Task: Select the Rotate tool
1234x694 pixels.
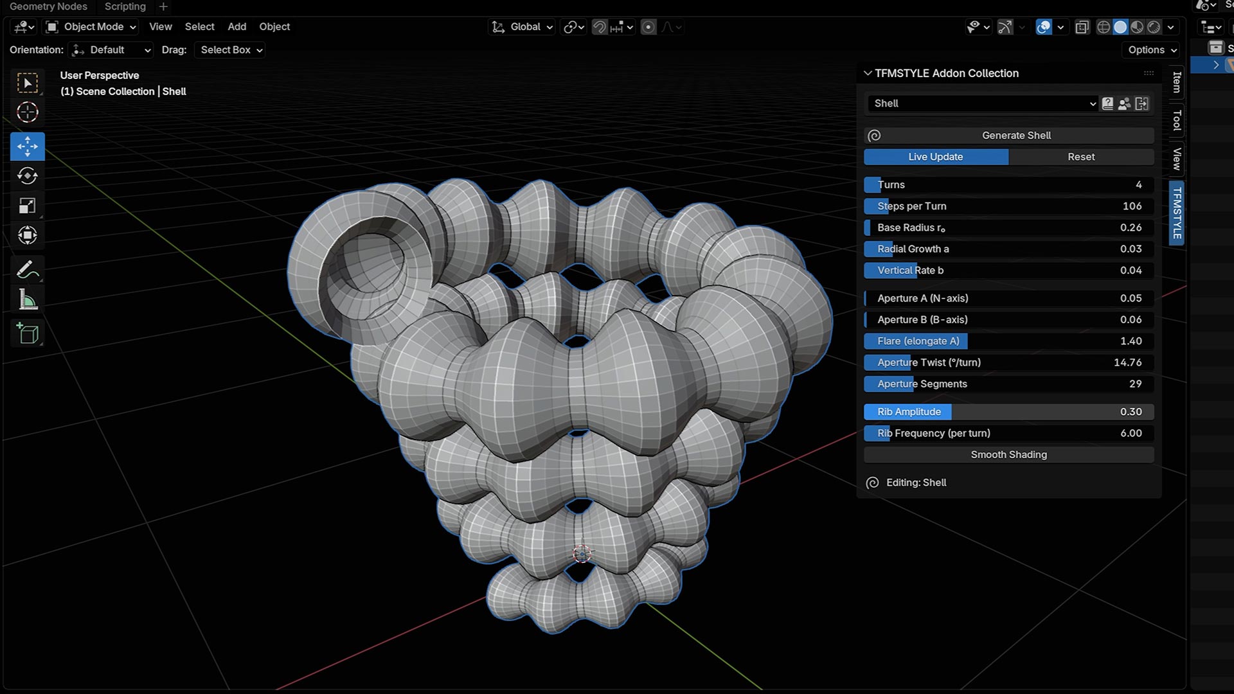Action: [27, 176]
